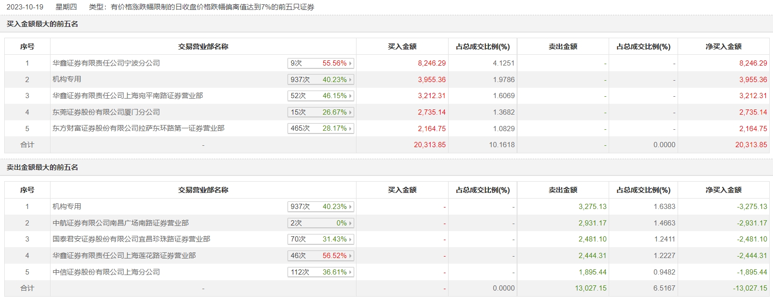Open 国泰君安宜昌珍珠路证券营业部 link
Screen dimensions: 773x300
pos(131,239)
